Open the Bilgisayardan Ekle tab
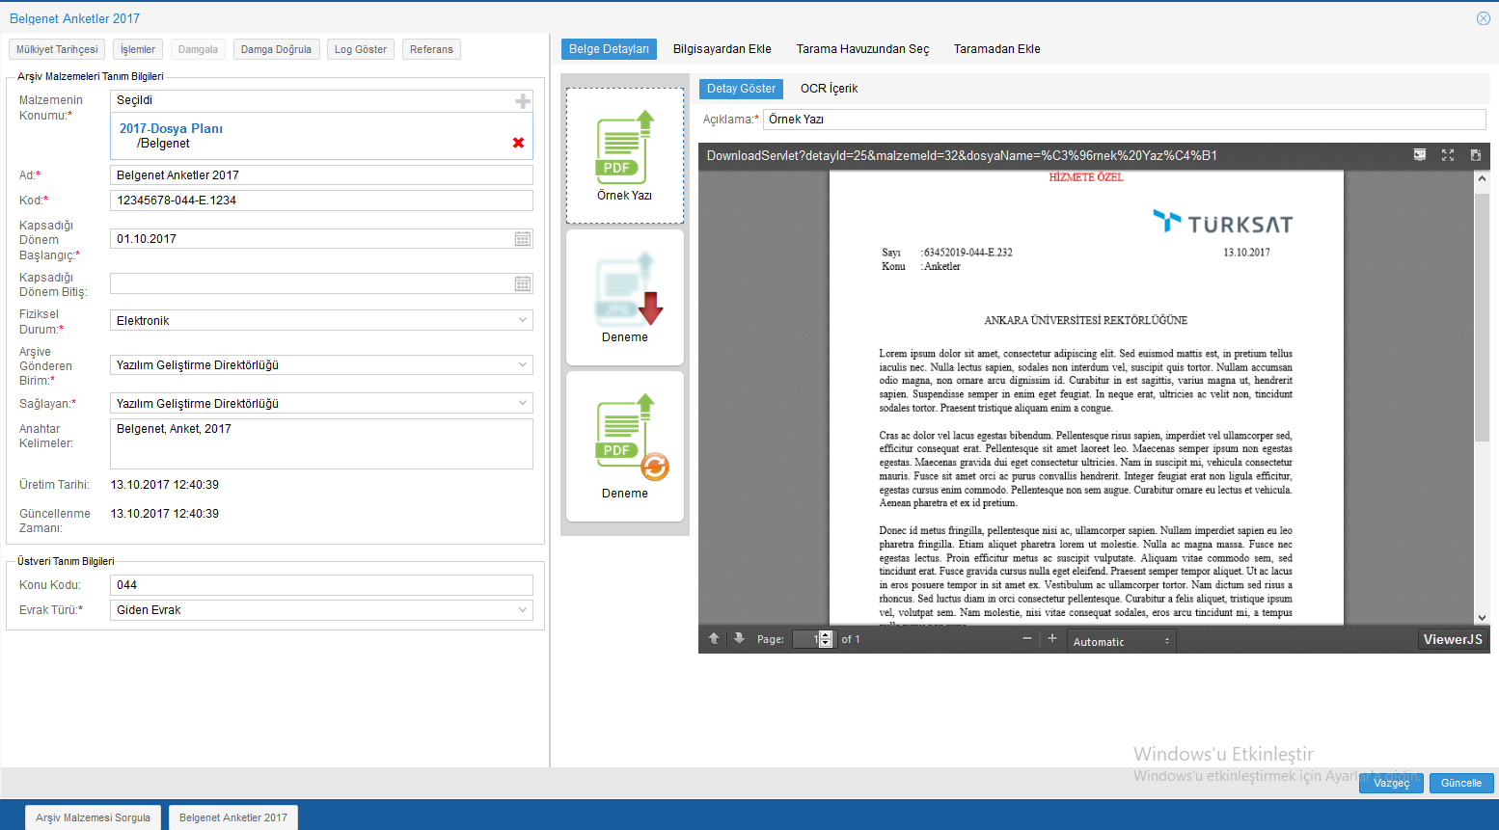Image resolution: width=1499 pixels, height=830 pixels. click(x=722, y=49)
